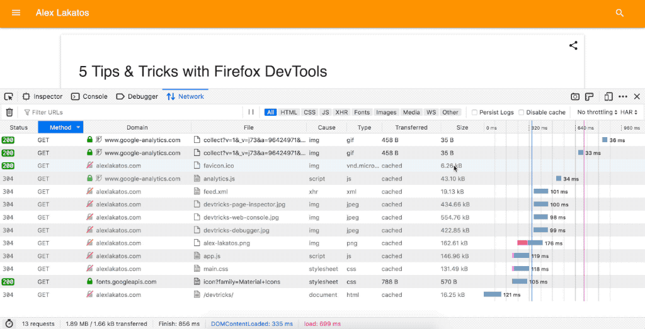Image resolution: width=645 pixels, height=329 pixels.
Task: Activate the element picker tool
Action: [x=9, y=96]
